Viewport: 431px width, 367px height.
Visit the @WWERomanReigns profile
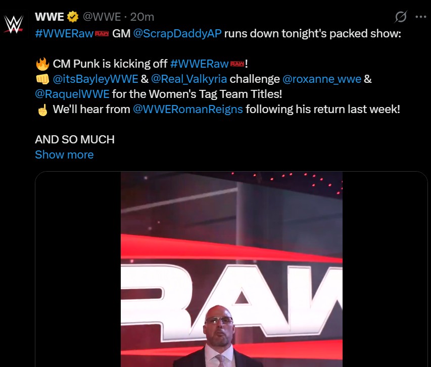click(x=188, y=110)
